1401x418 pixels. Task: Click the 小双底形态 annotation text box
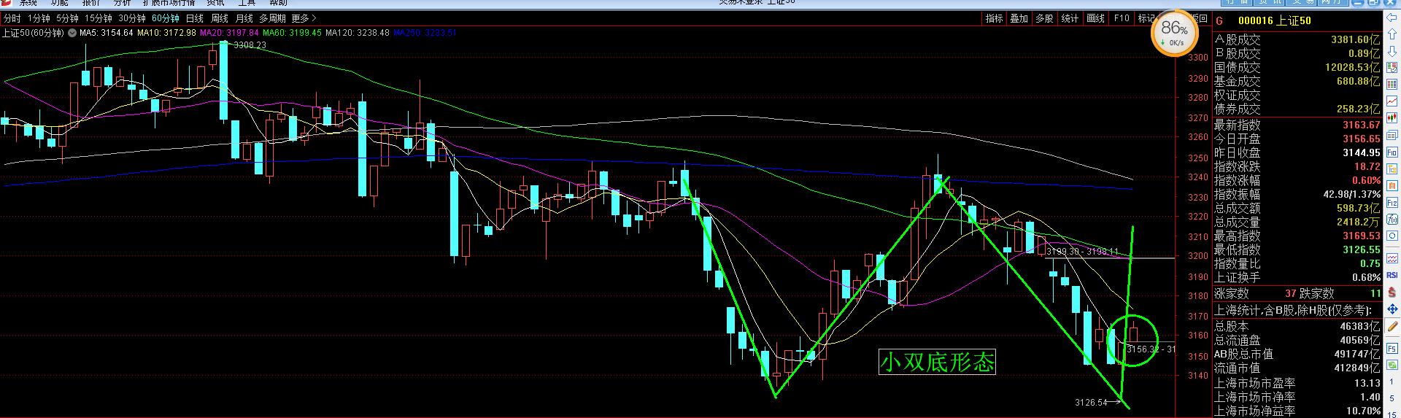pyautogui.click(x=938, y=362)
